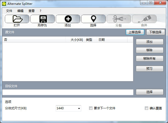Click the 移除 button
168x123 pixels.
click(150, 50)
